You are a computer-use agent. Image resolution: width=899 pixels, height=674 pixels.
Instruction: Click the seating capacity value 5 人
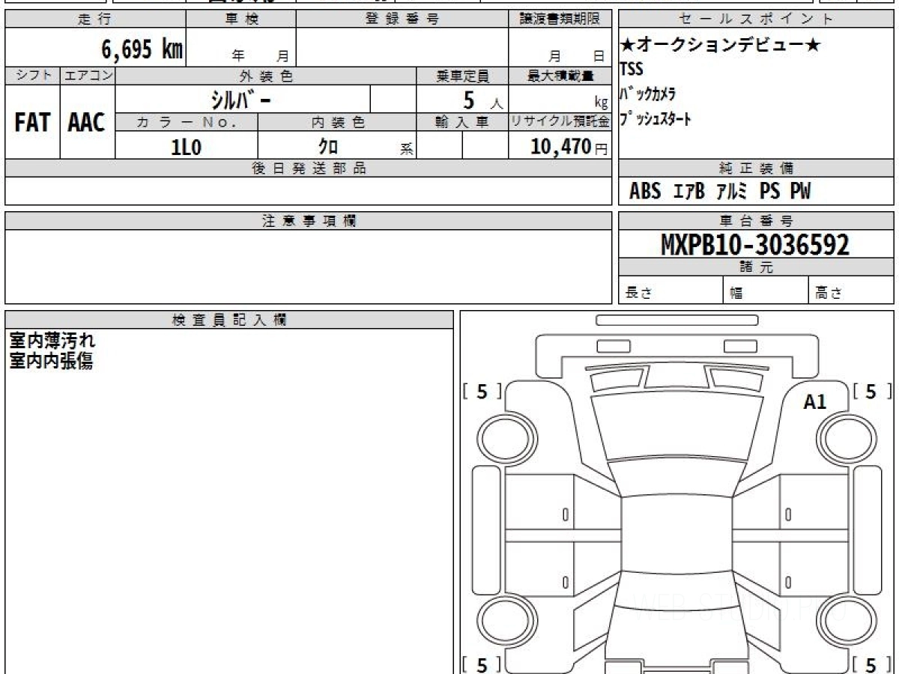pos(482,100)
